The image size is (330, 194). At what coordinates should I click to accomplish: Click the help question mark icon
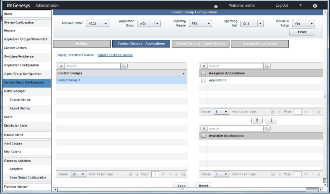300,6
